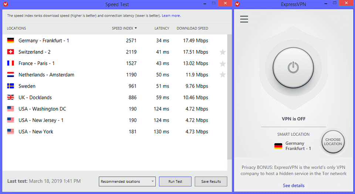Viewport: 355px width, 194px height.
Task: Favorite Switzerland - 2 with its star
Action: pyautogui.click(x=223, y=52)
